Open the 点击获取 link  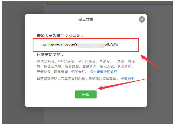coord(128,78)
